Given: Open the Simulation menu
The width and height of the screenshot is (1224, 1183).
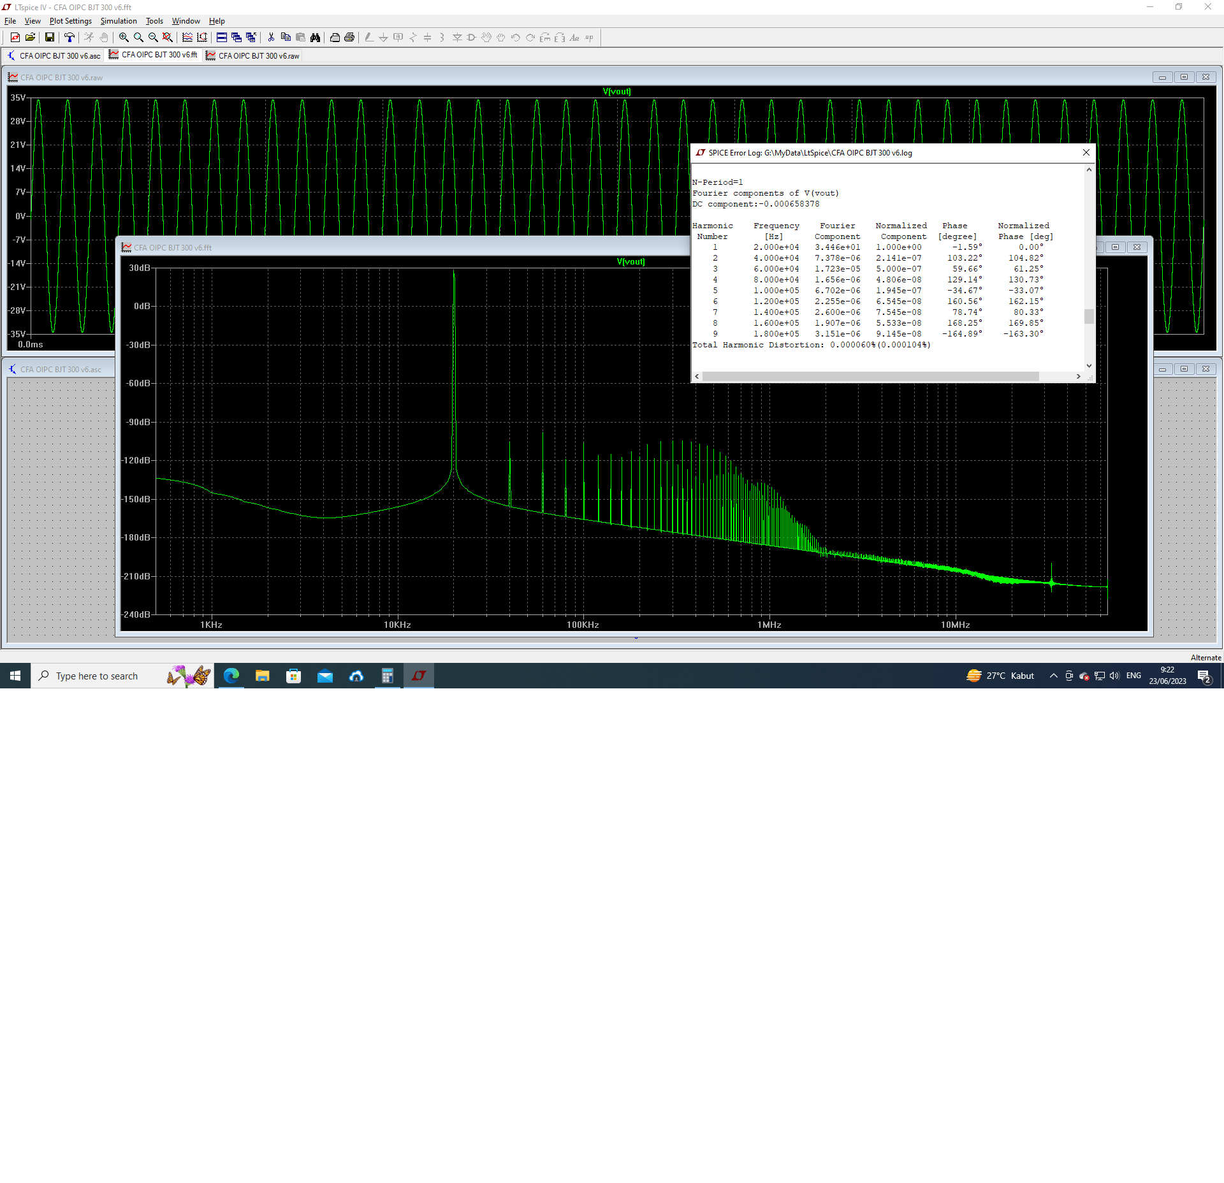Looking at the screenshot, I should pyautogui.click(x=119, y=21).
